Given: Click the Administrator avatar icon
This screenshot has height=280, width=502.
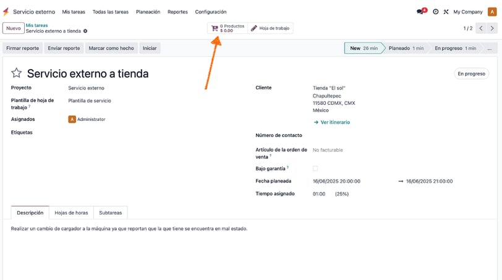Looking at the screenshot, I should (x=72, y=119).
